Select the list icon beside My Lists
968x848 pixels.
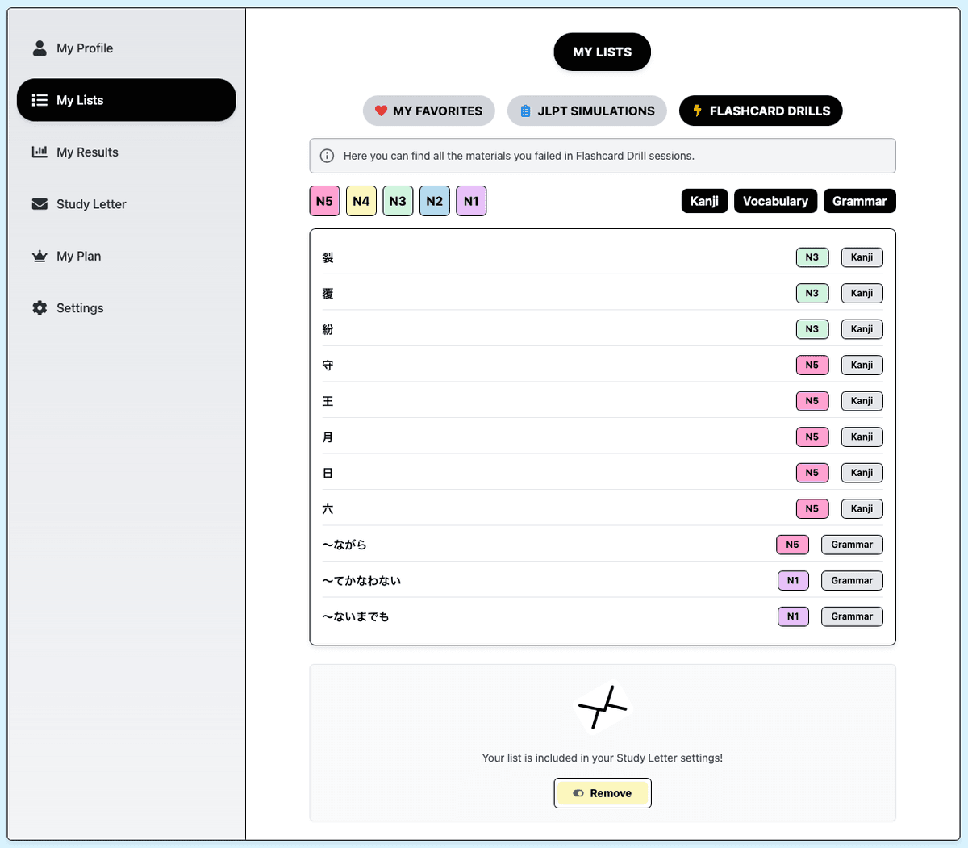pyautogui.click(x=39, y=100)
